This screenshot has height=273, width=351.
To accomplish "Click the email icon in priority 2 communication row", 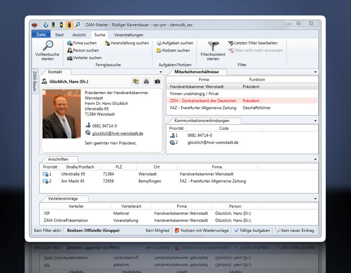I will 172,142.
